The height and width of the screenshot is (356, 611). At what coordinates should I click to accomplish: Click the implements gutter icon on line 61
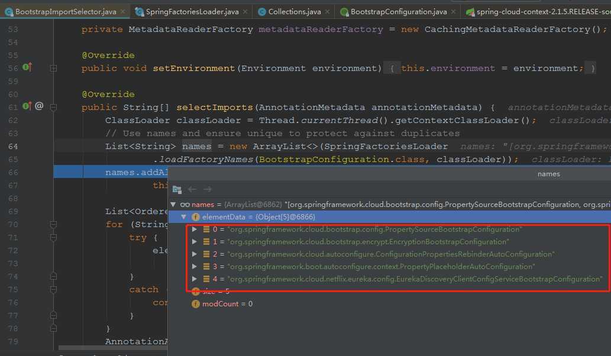pos(27,106)
